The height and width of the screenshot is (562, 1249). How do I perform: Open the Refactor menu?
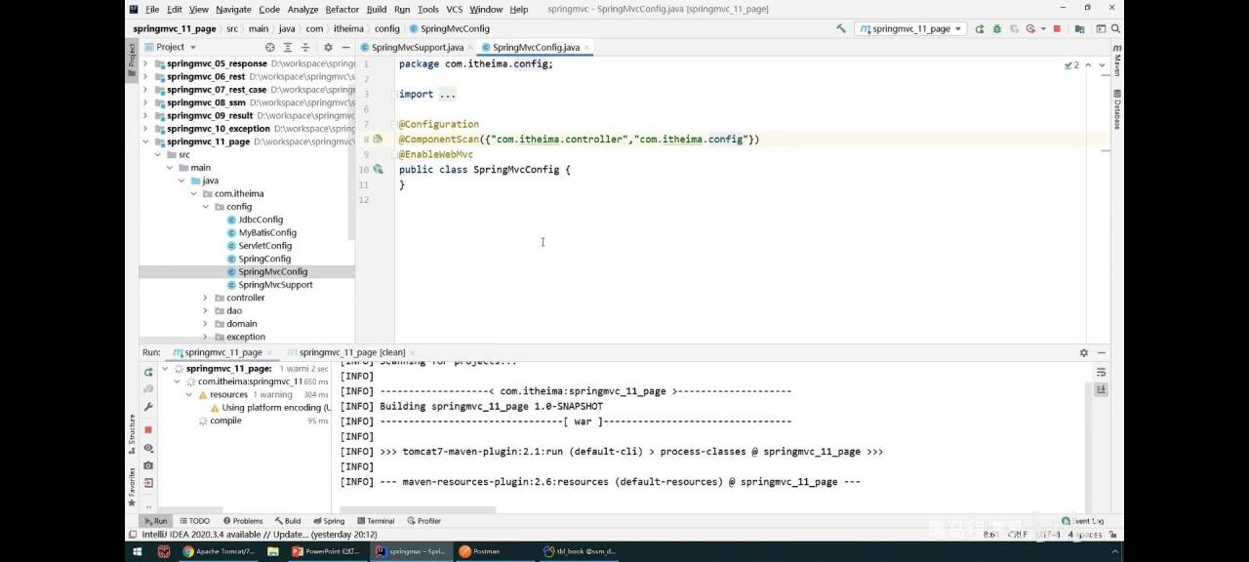coord(342,9)
